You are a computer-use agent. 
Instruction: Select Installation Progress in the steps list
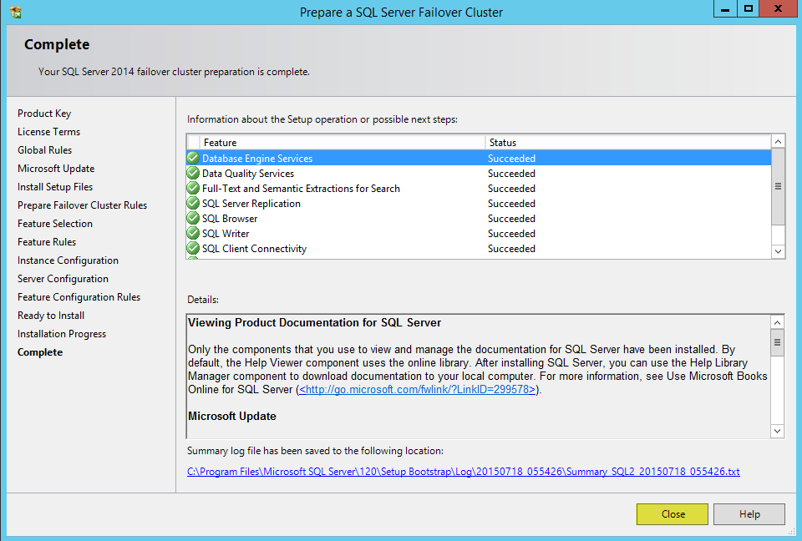62,334
